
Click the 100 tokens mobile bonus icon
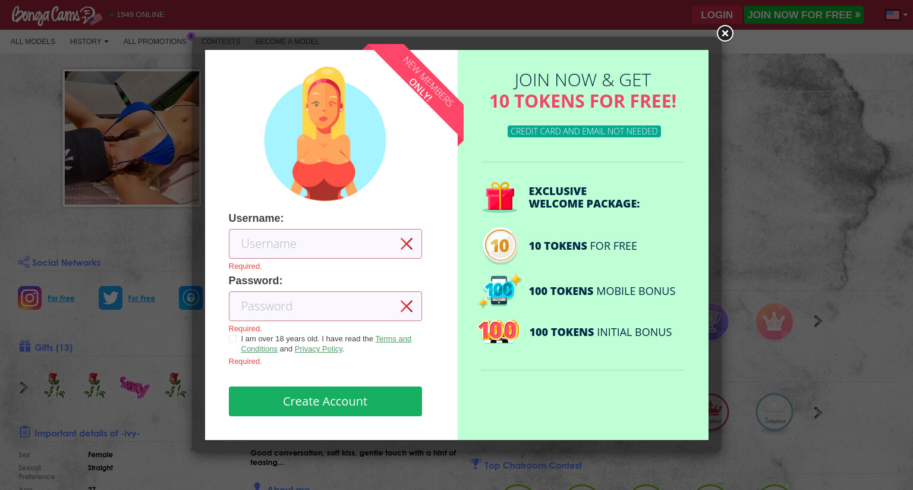pos(500,291)
